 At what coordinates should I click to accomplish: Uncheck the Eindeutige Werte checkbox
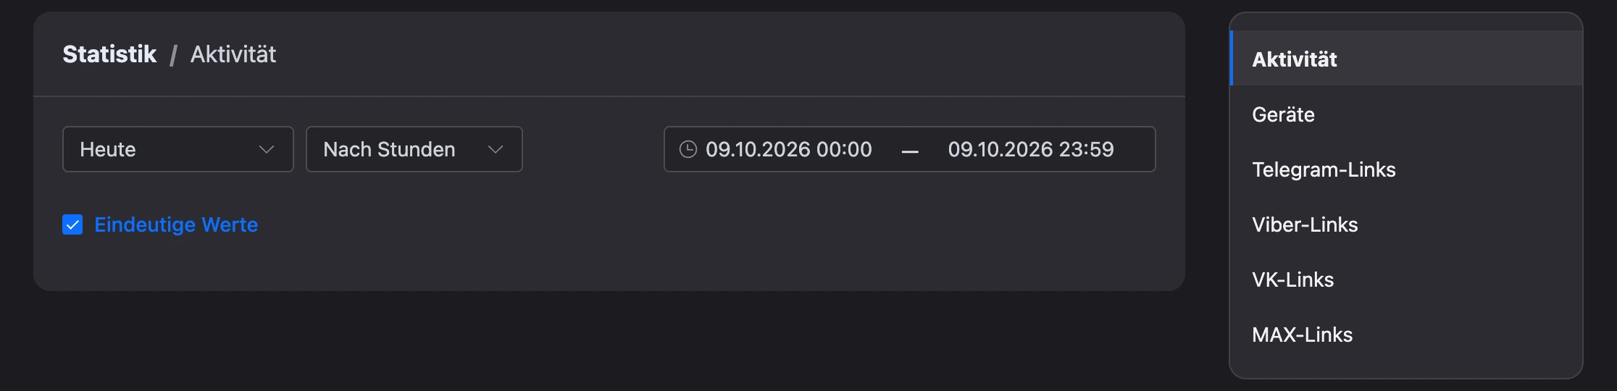click(x=72, y=224)
